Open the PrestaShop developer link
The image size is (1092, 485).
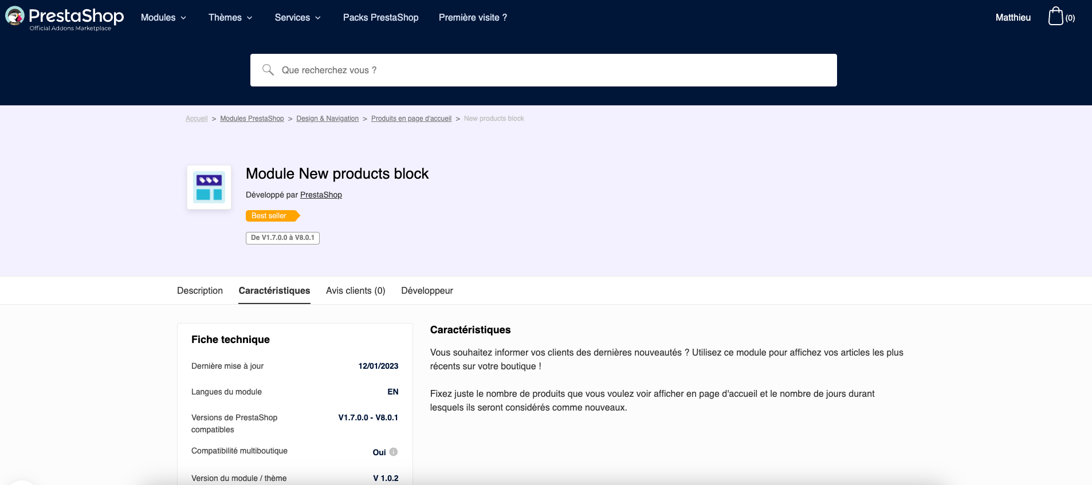click(321, 195)
